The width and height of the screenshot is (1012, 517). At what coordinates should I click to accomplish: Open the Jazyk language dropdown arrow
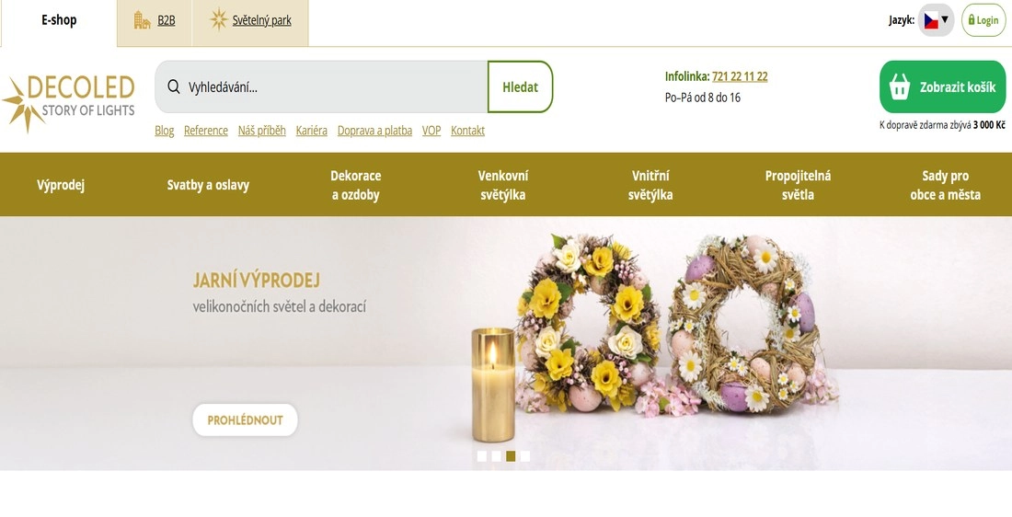coord(945,19)
